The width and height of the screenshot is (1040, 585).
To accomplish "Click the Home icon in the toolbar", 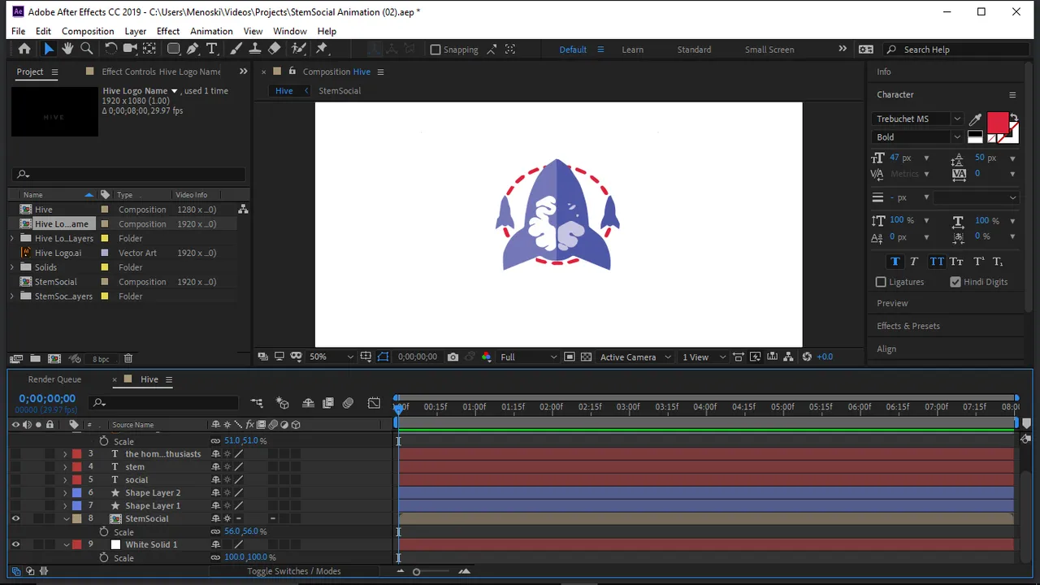I will click(x=24, y=49).
